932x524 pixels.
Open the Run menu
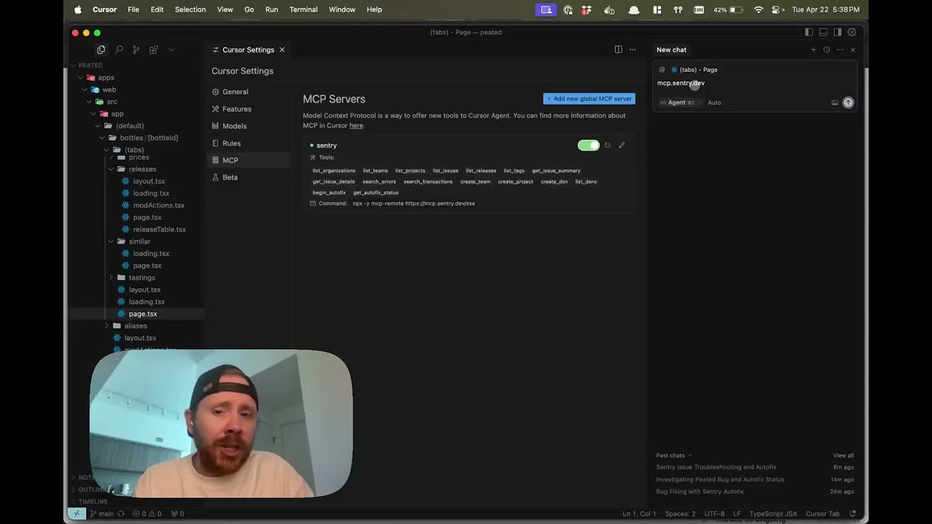coord(272,9)
